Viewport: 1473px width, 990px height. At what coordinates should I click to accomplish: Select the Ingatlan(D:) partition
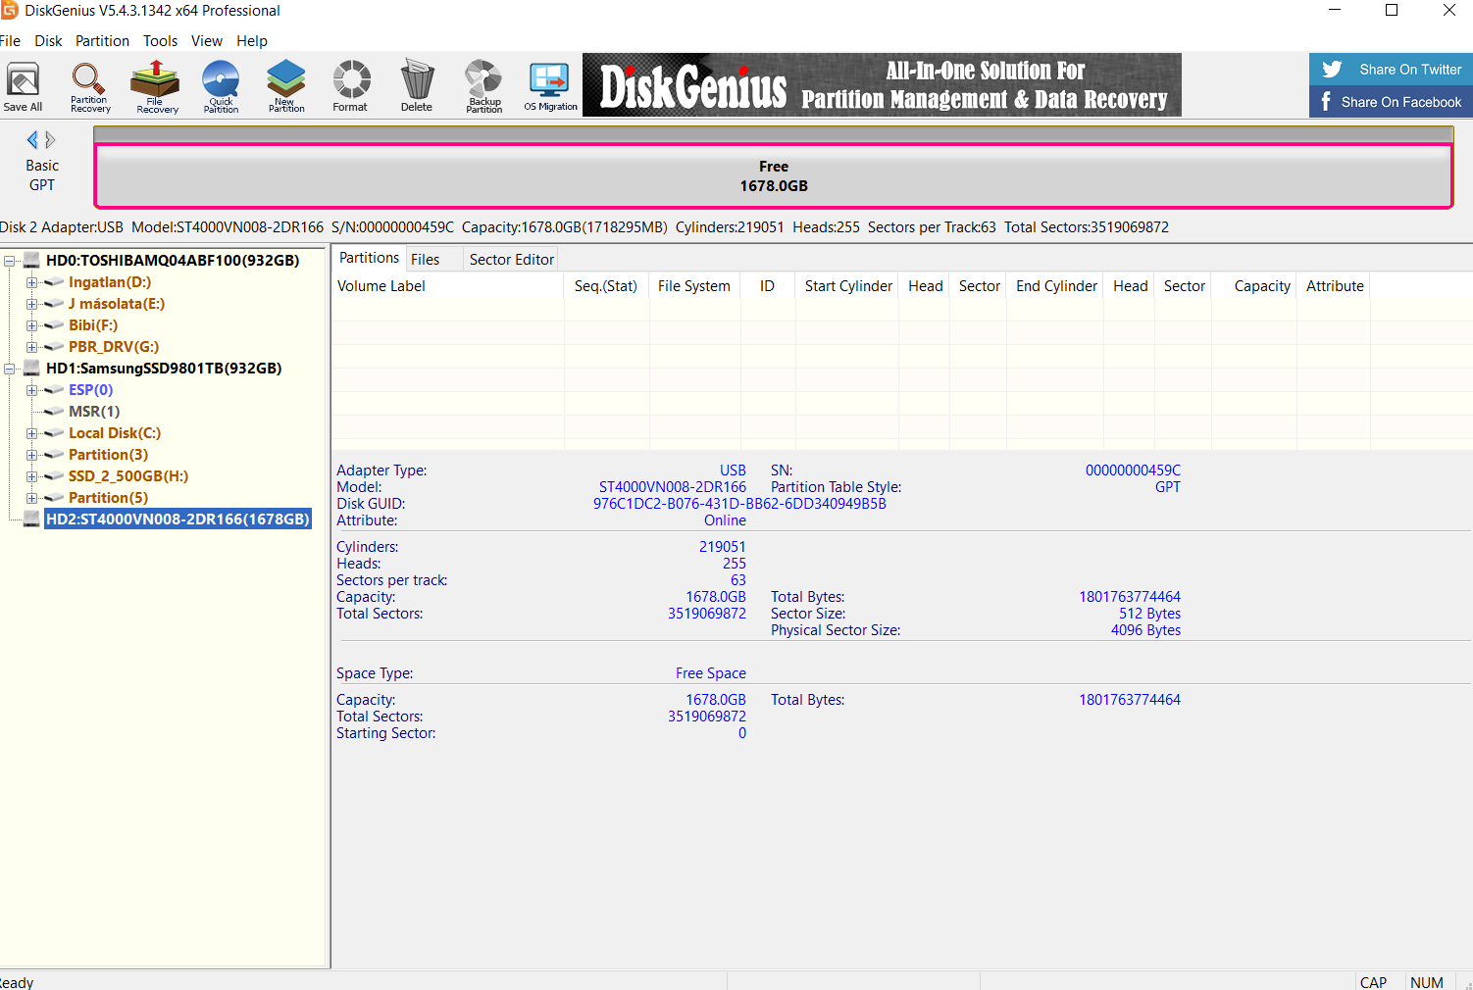point(110,282)
